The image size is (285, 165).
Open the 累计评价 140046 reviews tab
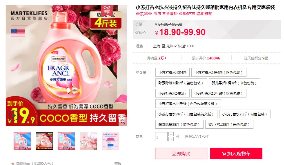(x=206, y=58)
